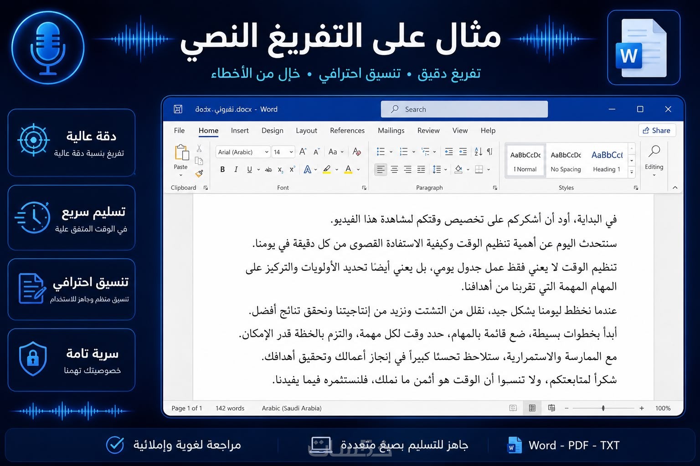
Task: Clear all formatting with the eraser A icon
Action: (357, 152)
